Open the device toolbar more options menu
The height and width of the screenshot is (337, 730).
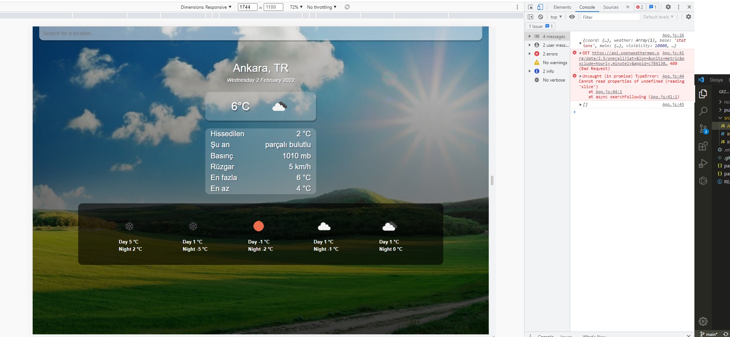(517, 7)
